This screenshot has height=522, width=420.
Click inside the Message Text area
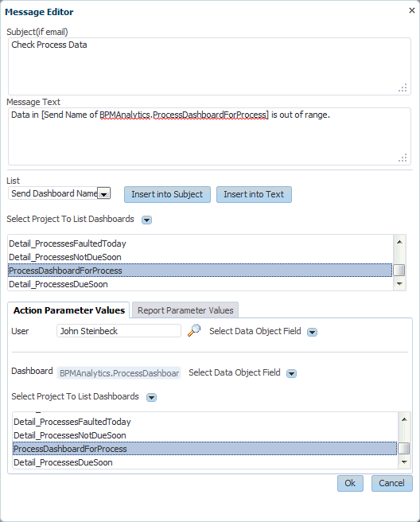(x=209, y=137)
